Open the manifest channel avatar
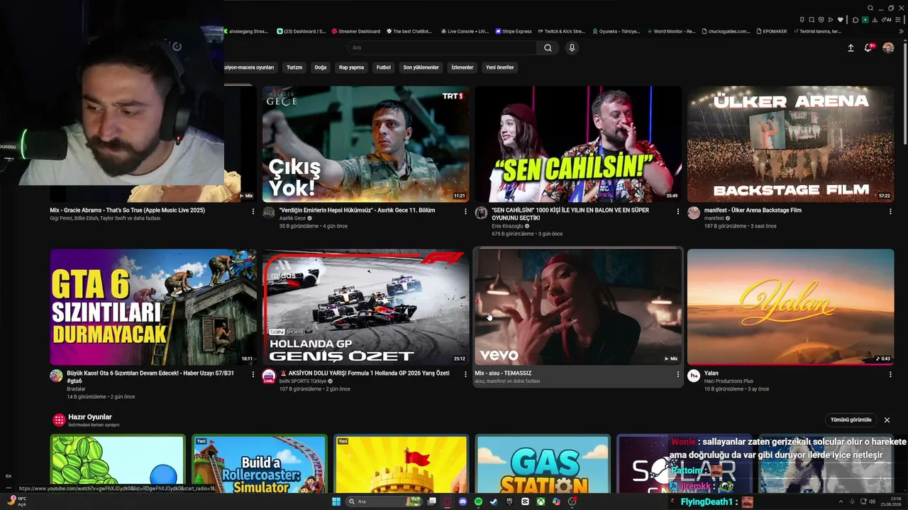Image resolution: width=908 pixels, height=510 pixels. coord(694,213)
